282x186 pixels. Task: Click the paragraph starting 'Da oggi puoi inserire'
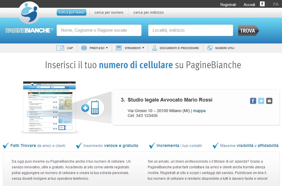point(71,170)
